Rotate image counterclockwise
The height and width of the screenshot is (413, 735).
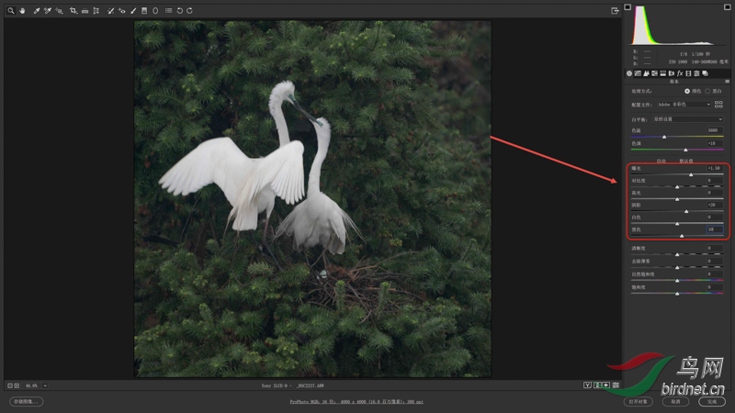(179, 11)
